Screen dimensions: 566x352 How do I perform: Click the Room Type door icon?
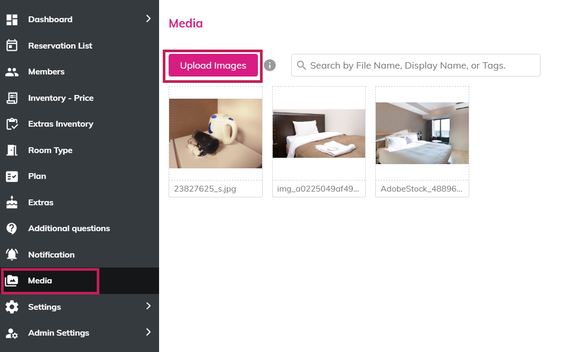point(12,150)
